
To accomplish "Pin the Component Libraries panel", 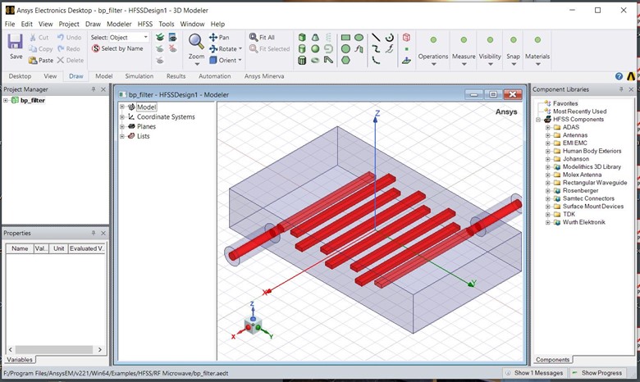I will (x=621, y=89).
